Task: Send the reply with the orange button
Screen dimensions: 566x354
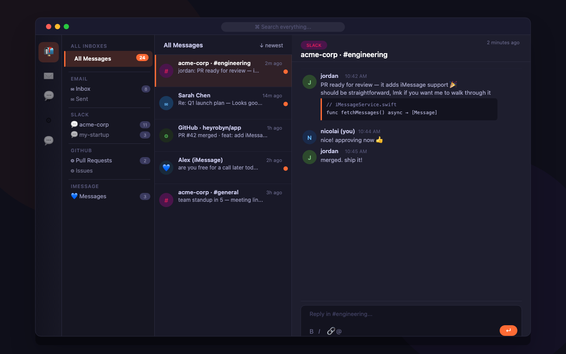Action: [x=509, y=331]
